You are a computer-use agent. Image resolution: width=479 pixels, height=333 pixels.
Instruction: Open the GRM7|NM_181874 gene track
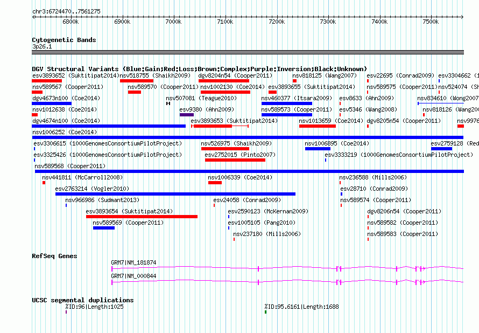point(287,269)
